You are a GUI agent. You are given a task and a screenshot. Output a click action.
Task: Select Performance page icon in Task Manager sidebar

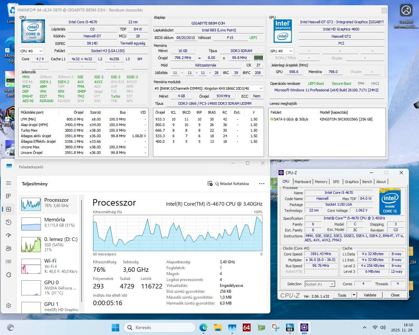(x=9, y=209)
